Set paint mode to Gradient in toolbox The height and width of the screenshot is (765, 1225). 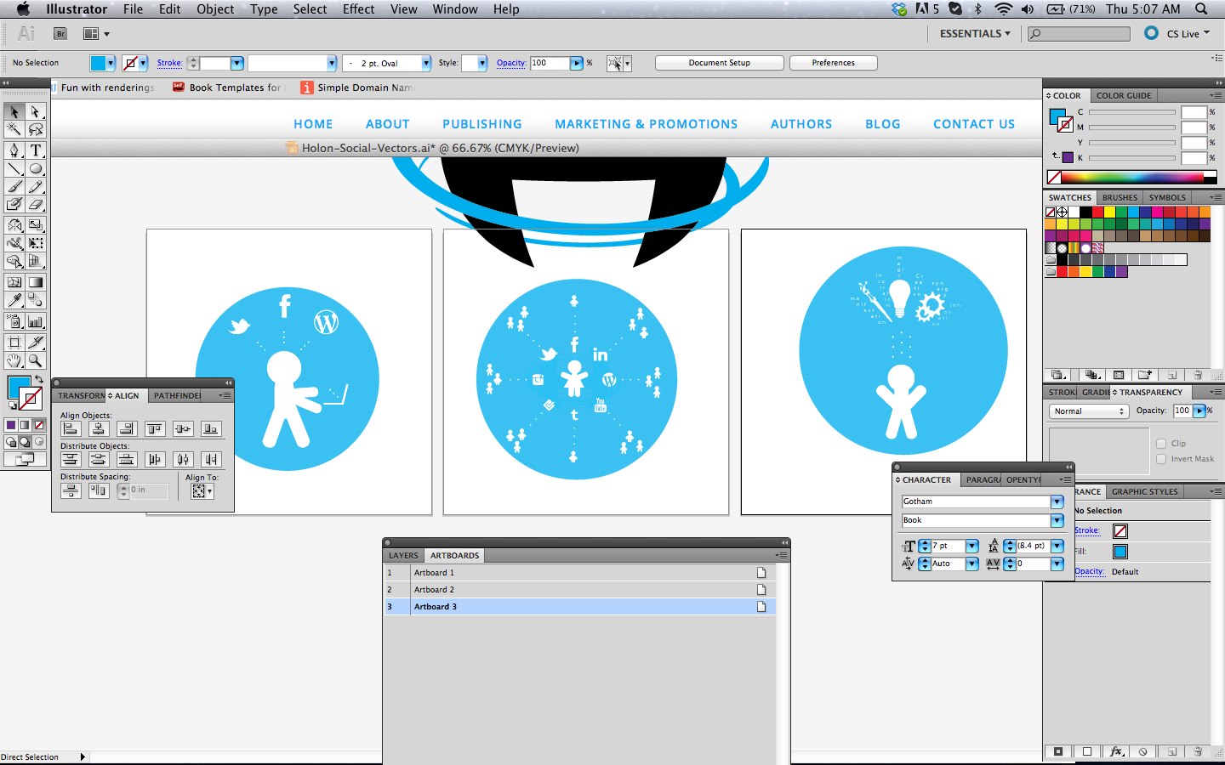click(25, 425)
